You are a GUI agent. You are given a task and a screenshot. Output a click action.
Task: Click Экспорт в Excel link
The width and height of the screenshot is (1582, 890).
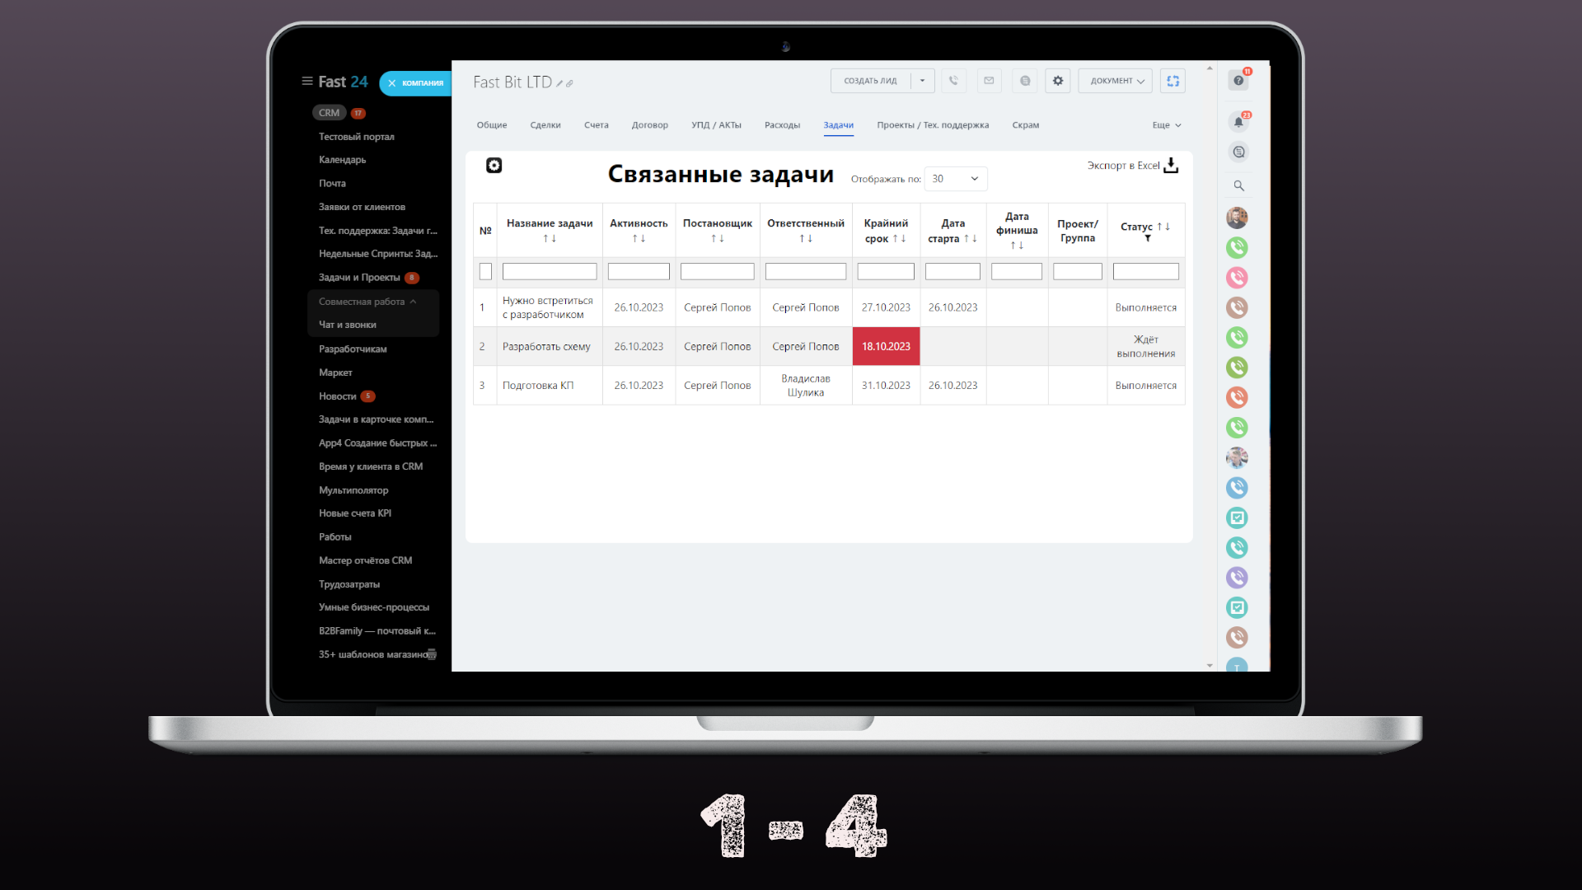(1123, 166)
